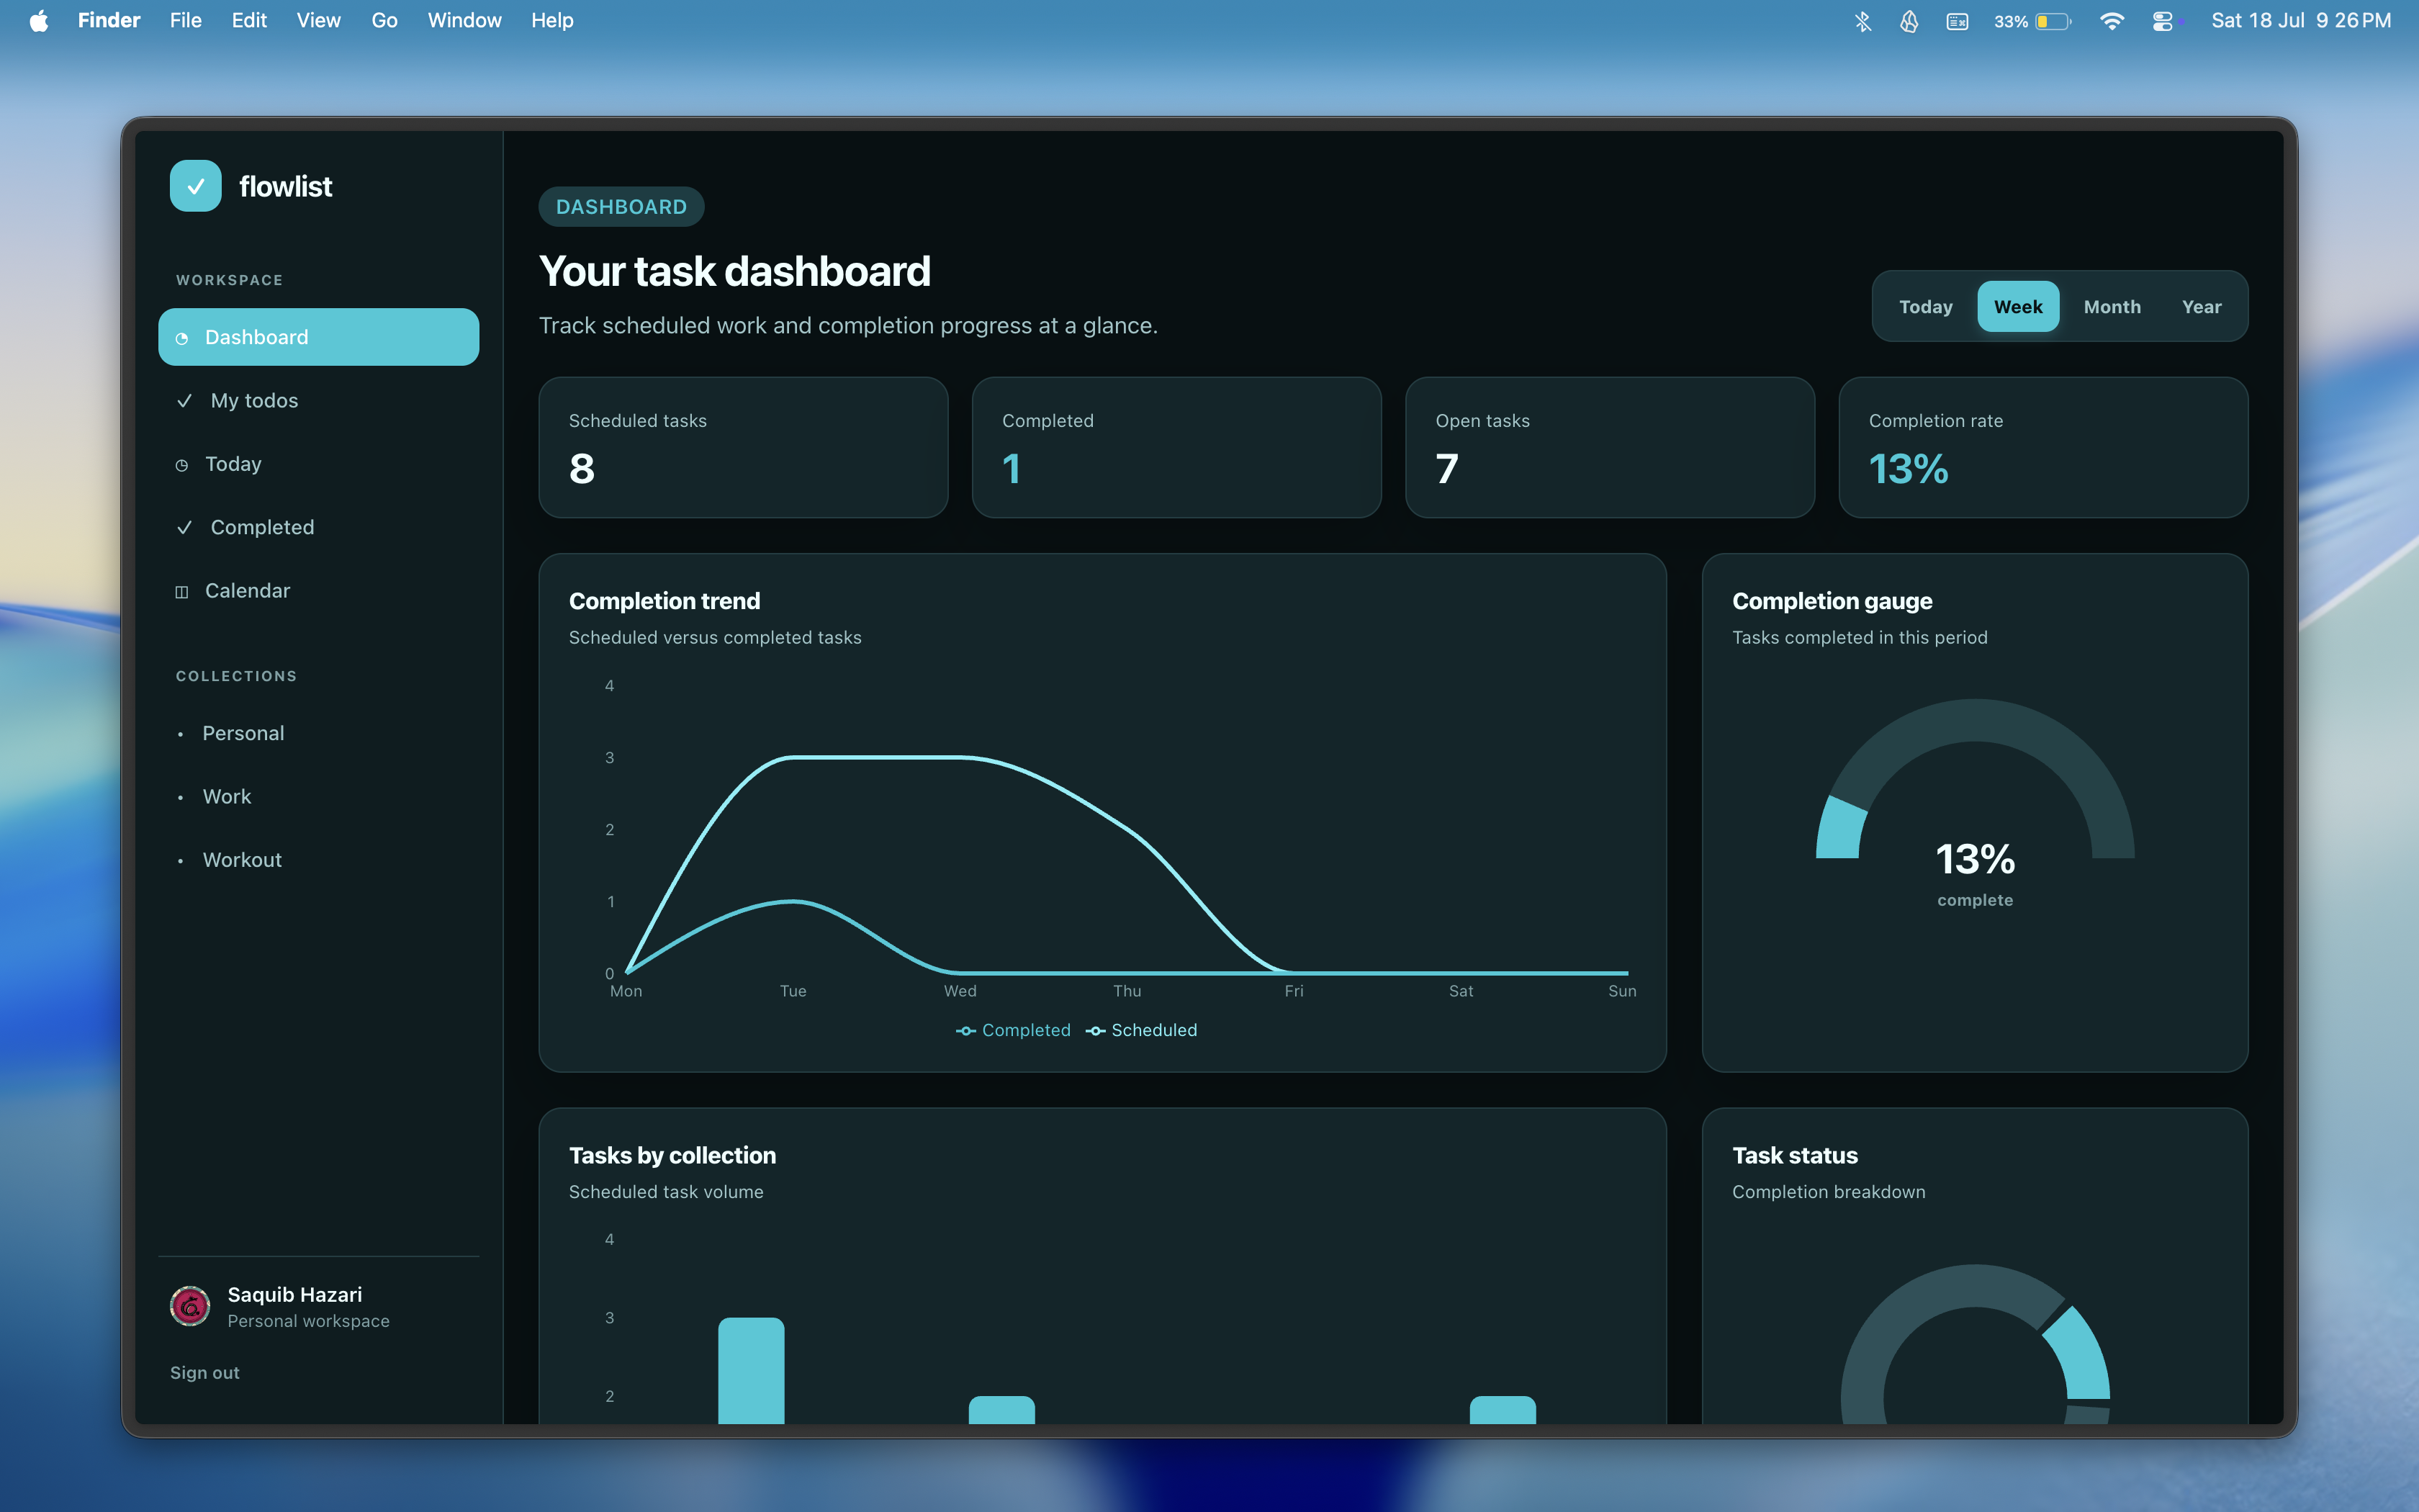
Task: Open the Edit menu
Action: click(249, 21)
